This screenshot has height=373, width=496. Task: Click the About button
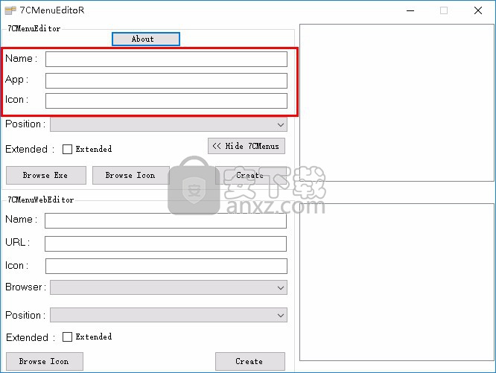[x=146, y=39]
